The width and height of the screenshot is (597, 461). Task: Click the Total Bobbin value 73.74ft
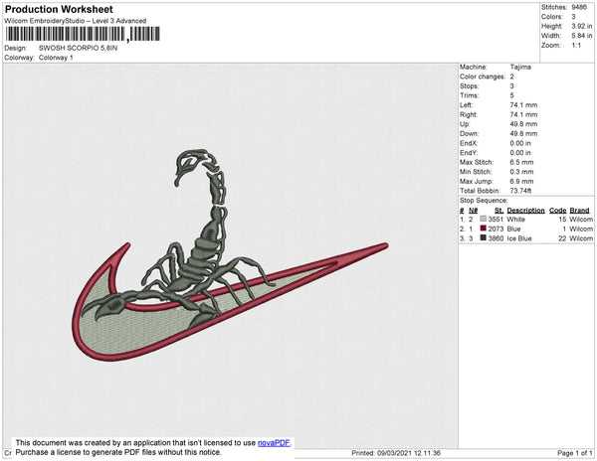[520, 191]
